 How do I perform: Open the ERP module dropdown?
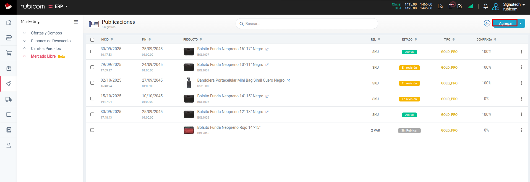(x=58, y=6)
